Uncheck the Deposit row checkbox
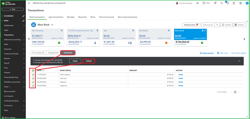The height and width of the screenshot is (119, 250). click(33, 82)
